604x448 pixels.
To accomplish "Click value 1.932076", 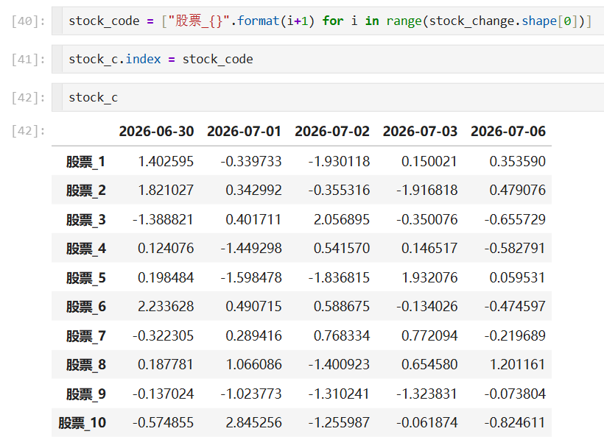I will (429, 277).
